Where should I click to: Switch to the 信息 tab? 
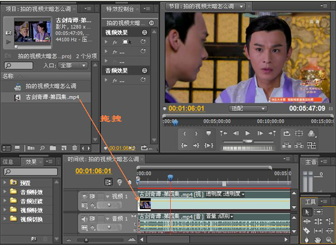(8, 162)
